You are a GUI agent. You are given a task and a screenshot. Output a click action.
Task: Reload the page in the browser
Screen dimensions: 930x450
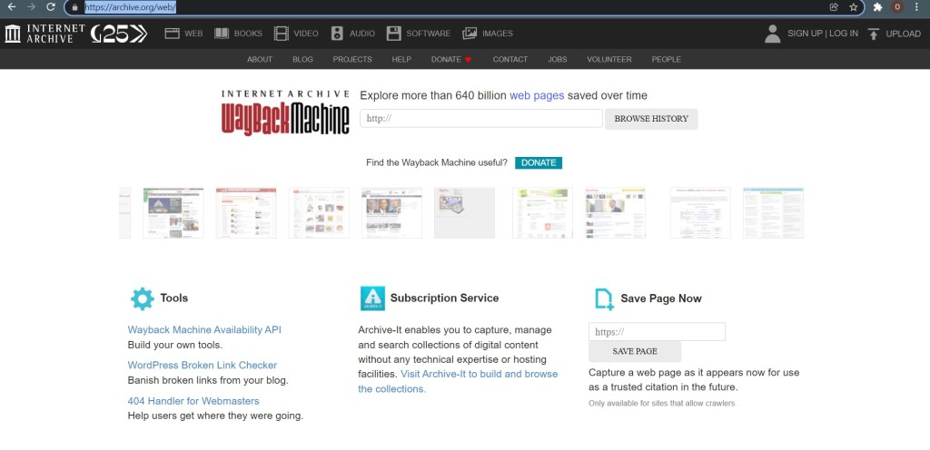(x=51, y=6)
